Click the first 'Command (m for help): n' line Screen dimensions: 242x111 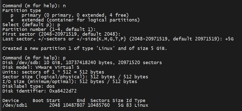click(x=34, y=6)
